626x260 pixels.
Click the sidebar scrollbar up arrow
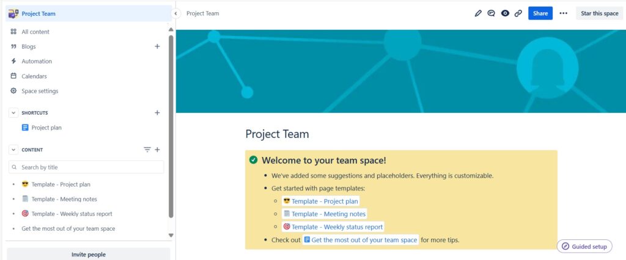coord(171,29)
